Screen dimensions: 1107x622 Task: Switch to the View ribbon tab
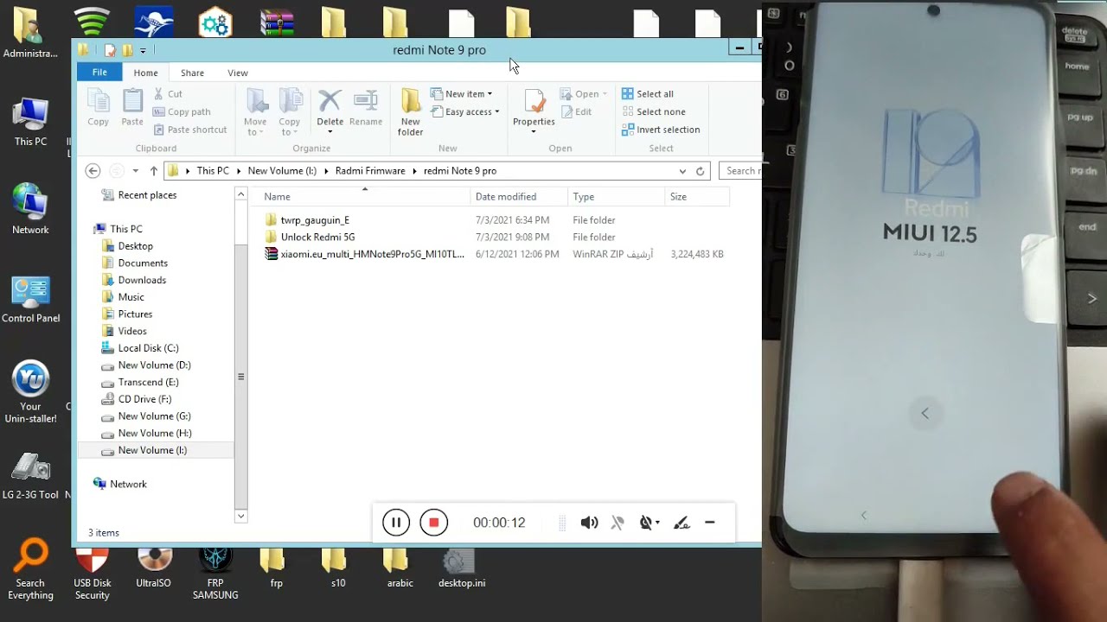point(238,73)
